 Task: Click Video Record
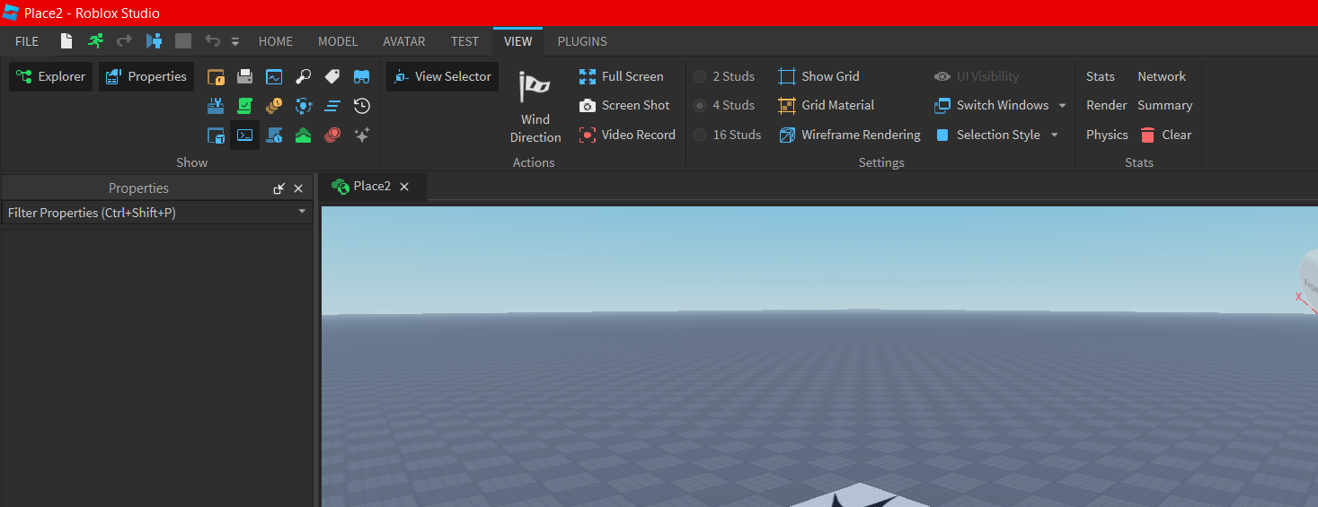[627, 135]
